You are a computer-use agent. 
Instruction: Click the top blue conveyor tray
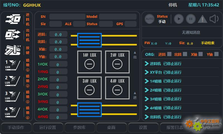click(x=89, y=40)
